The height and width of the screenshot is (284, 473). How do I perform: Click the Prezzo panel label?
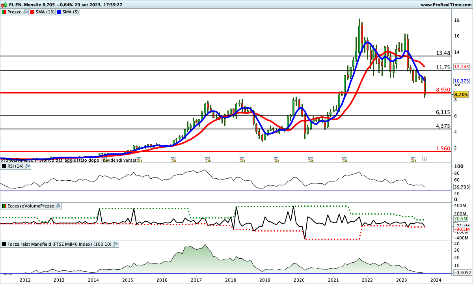point(15,12)
